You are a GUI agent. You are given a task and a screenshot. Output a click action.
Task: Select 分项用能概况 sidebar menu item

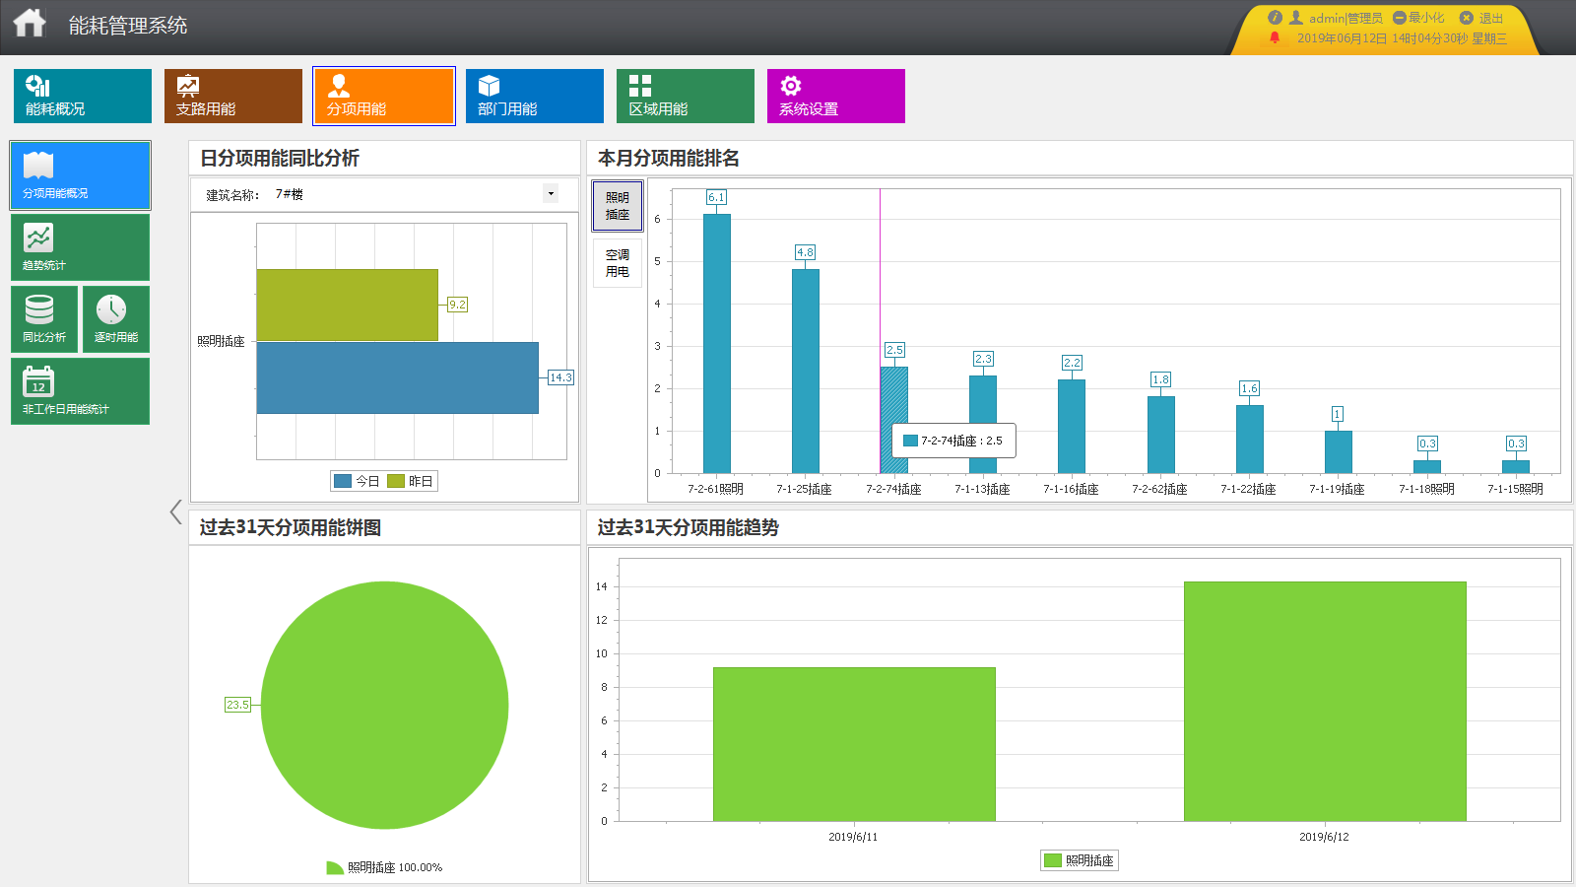[x=80, y=175]
